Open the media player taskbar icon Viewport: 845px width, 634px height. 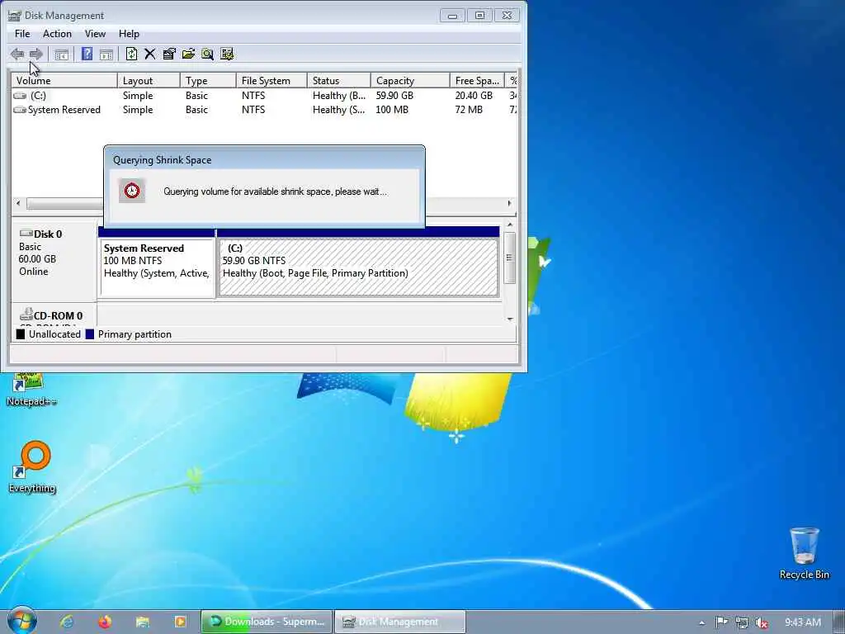tap(180, 622)
